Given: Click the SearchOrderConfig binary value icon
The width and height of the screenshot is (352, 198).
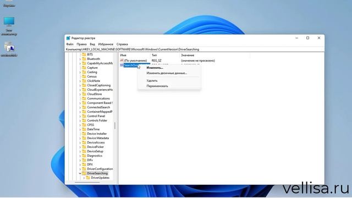Looking at the screenshot, I should tap(122, 65).
